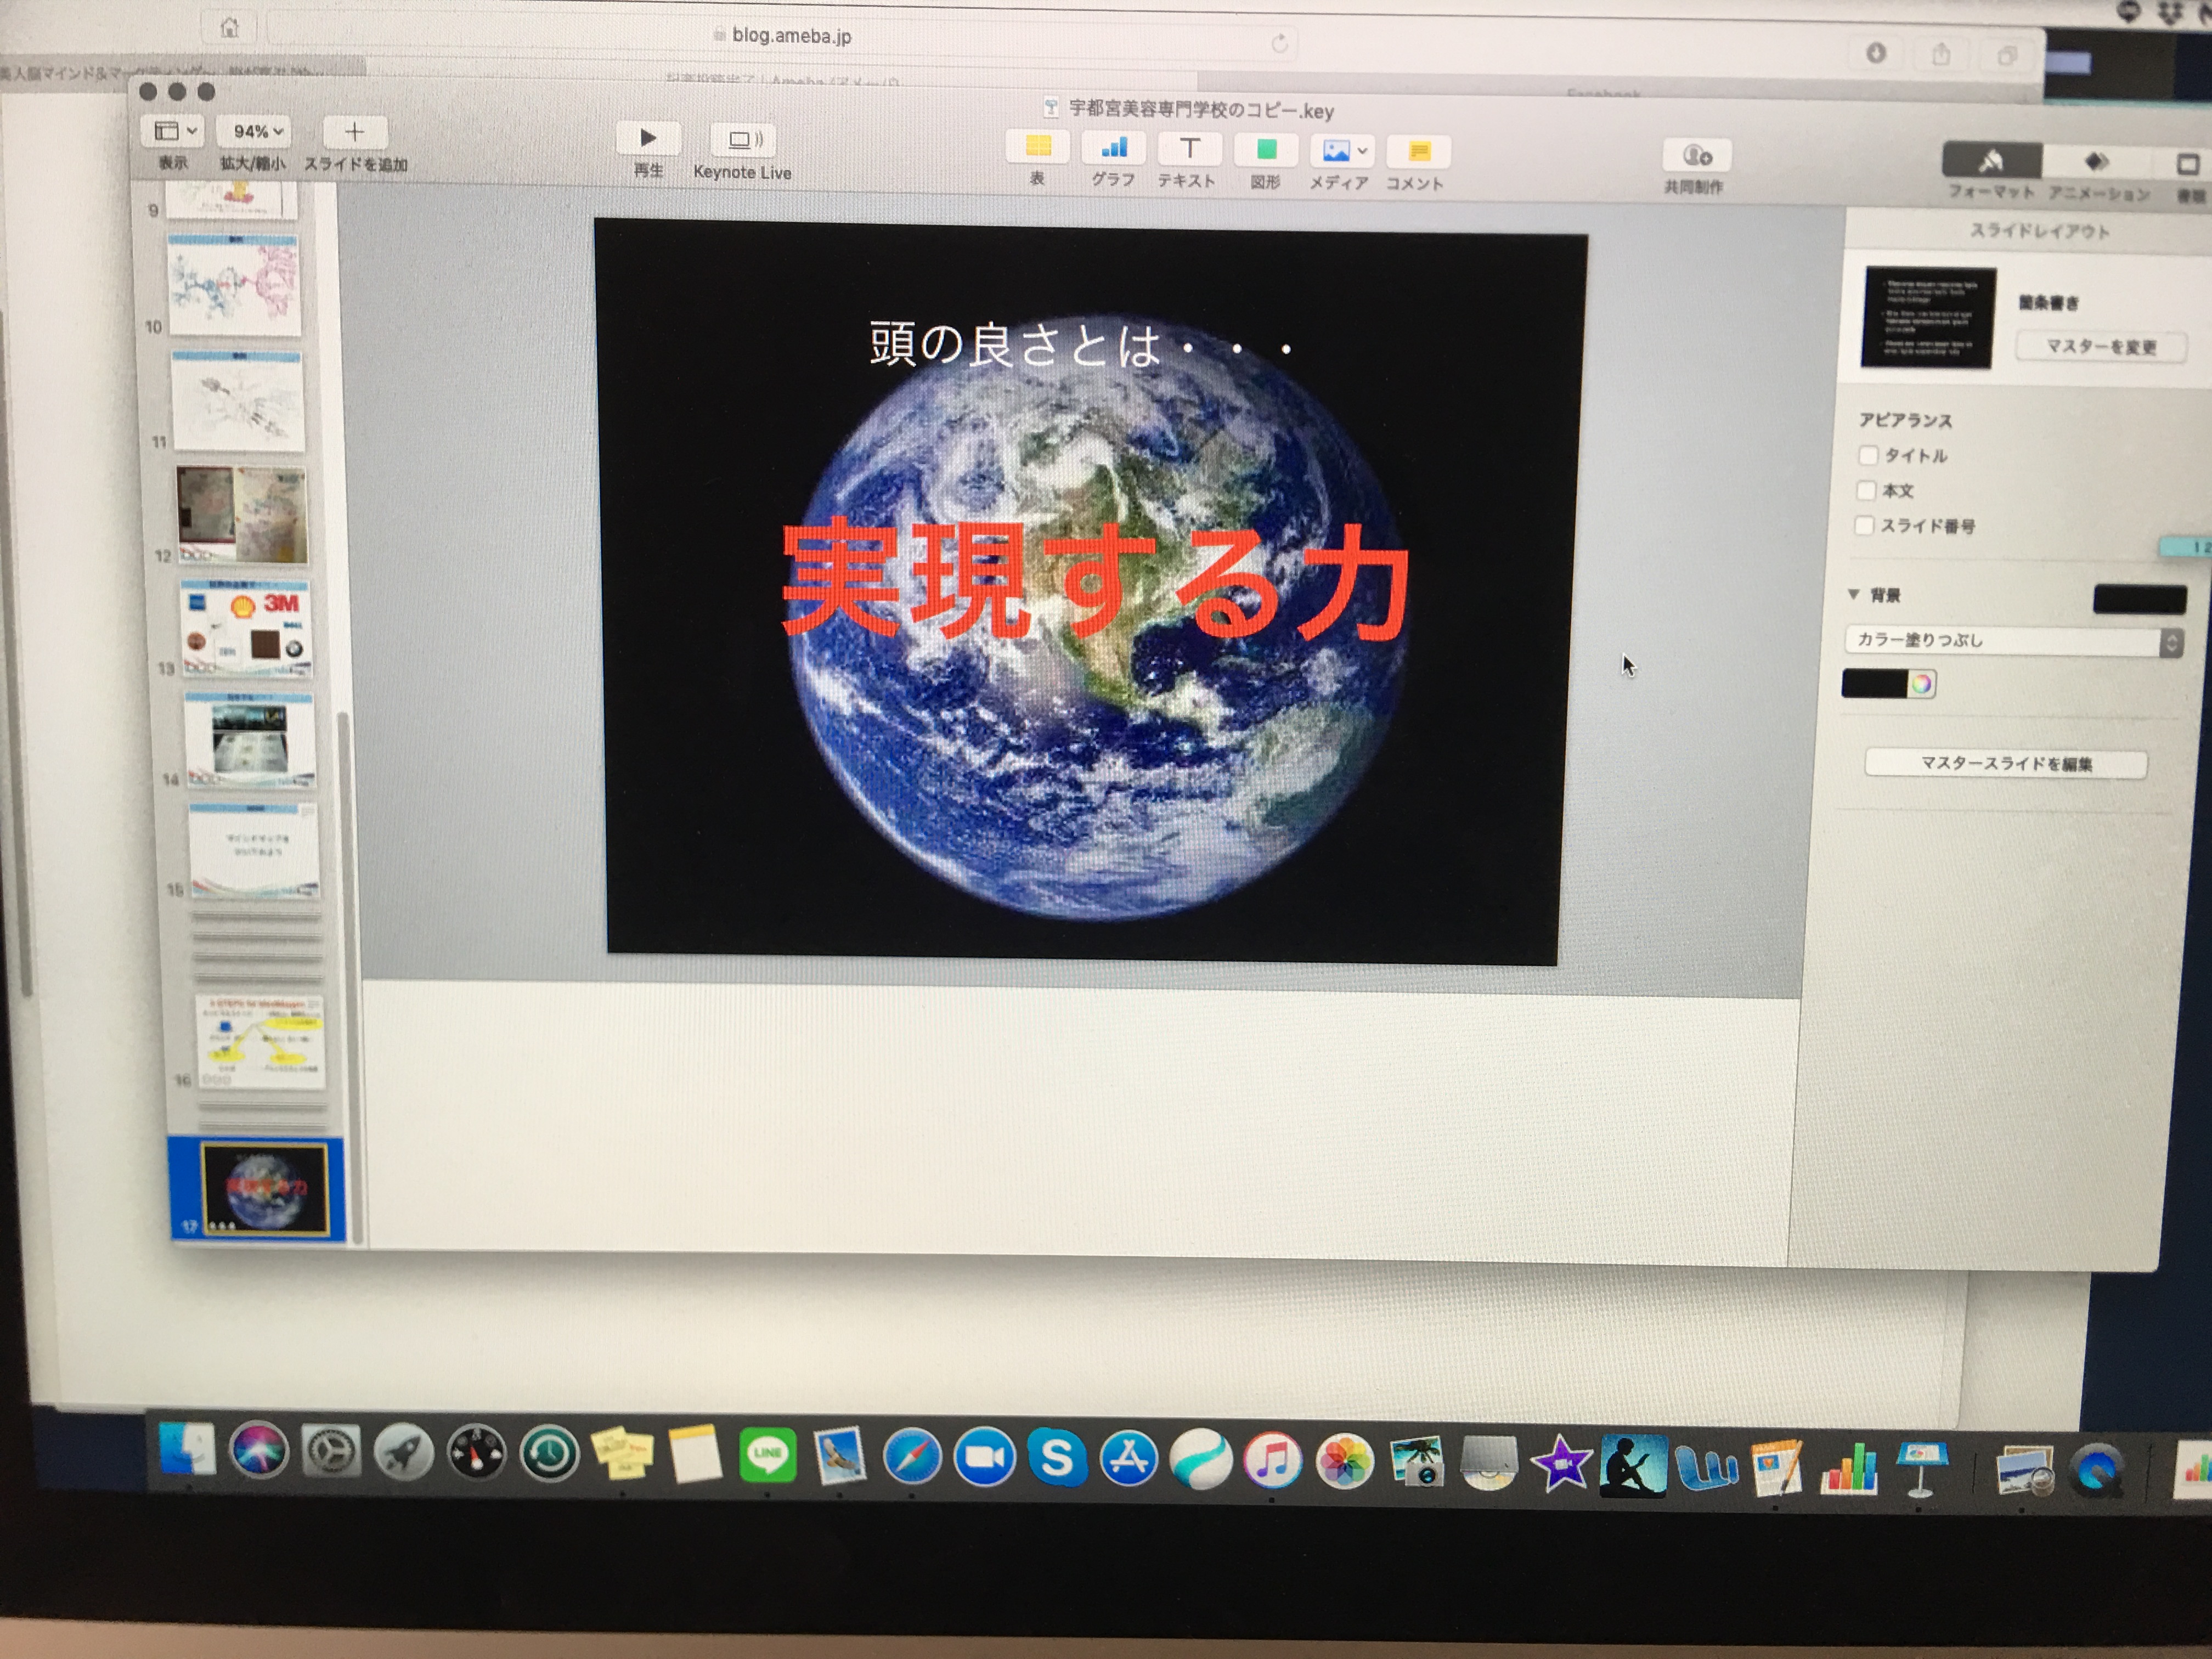Select slide 15 thumbnail in navigator
This screenshot has width=2212, height=1659.
pyautogui.click(x=254, y=851)
